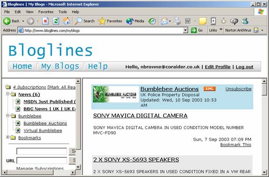Screen dimensions: 269x177
Task: Click the Log out link
Action: pyautogui.click(x=244, y=67)
